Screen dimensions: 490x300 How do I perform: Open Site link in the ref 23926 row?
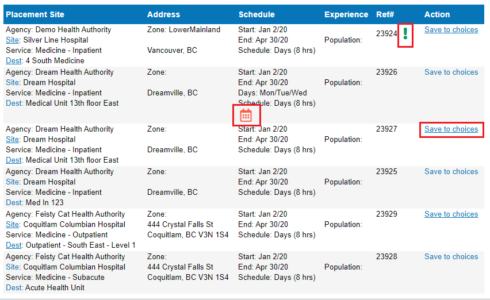tap(12, 82)
